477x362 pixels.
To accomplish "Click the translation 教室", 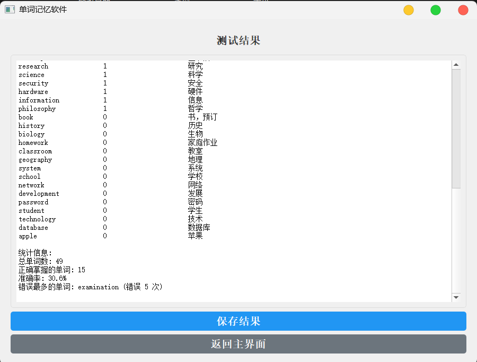I will (x=195, y=151).
